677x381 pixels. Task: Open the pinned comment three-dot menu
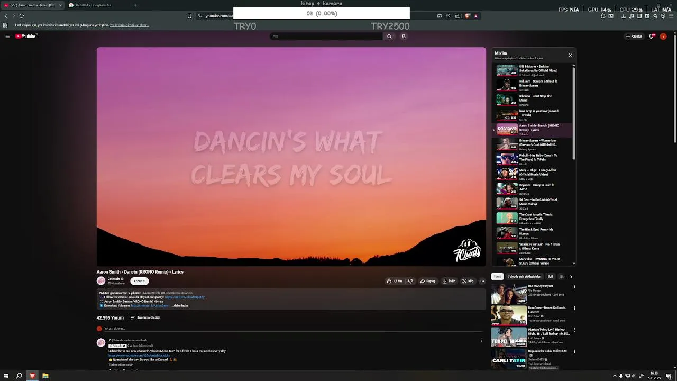click(482, 340)
